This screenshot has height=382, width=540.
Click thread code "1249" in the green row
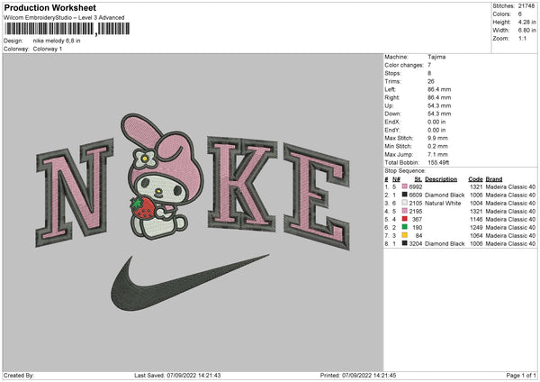coord(476,228)
